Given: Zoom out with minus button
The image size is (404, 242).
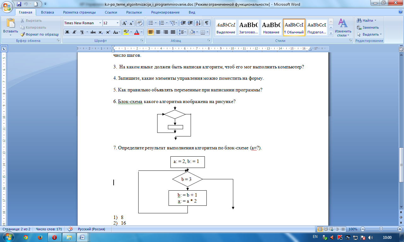Looking at the screenshot, I should coord(363,229).
